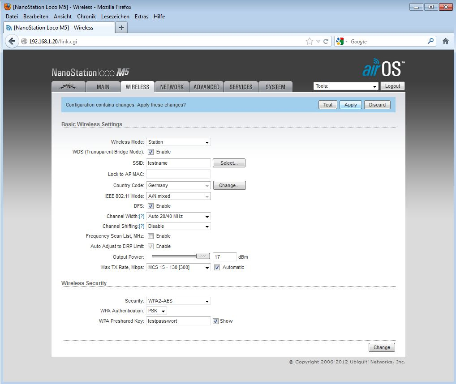Open the Channel Shifting dropdown
The width and height of the screenshot is (456, 384).
coord(178,226)
